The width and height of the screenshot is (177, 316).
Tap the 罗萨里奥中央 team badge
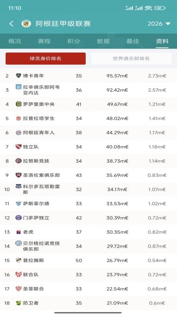pyautogui.click(x=18, y=104)
